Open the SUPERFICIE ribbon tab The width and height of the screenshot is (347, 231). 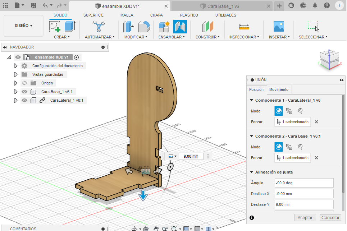click(x=93, y=15)
